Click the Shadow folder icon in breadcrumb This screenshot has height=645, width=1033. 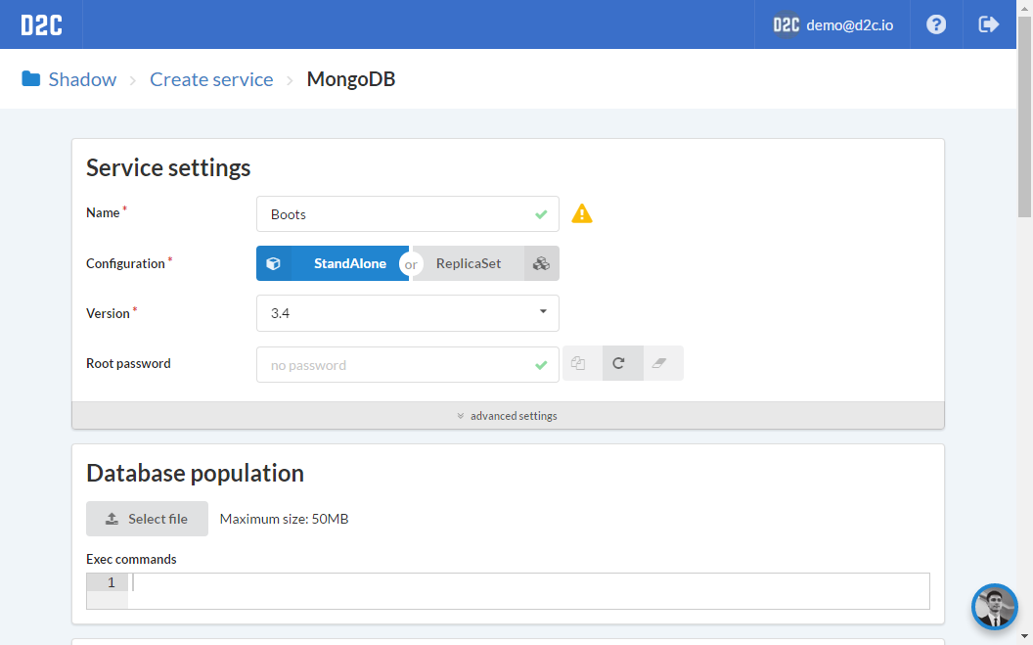tap(31, 79)
